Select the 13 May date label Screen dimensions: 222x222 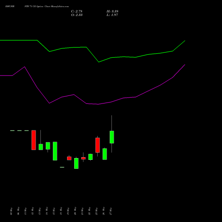click(40, 211)
